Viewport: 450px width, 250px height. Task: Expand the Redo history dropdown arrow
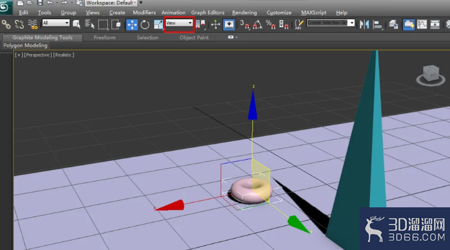pyautogui.click(x=71, y=3)
